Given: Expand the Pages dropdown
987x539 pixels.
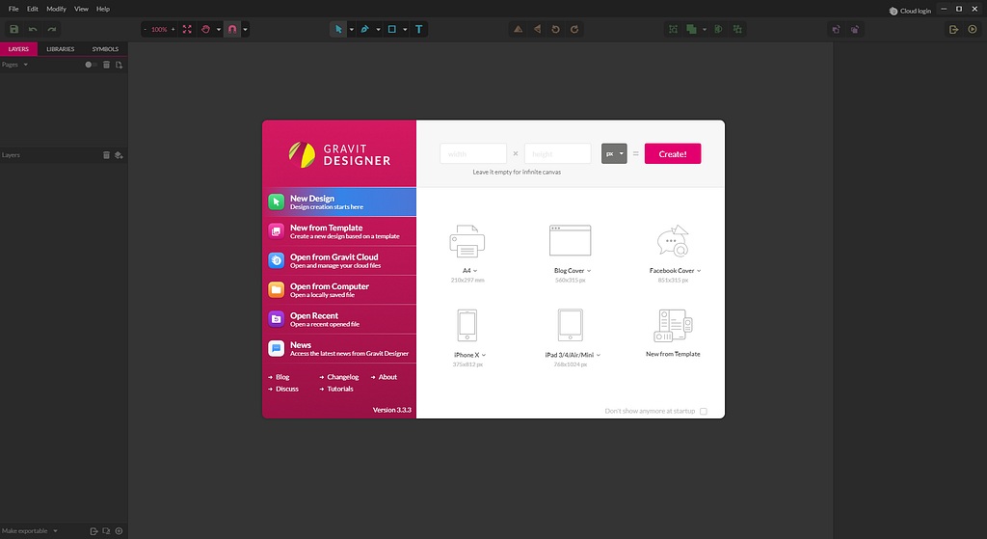Looking at the screenshot, I should (26, 65).
